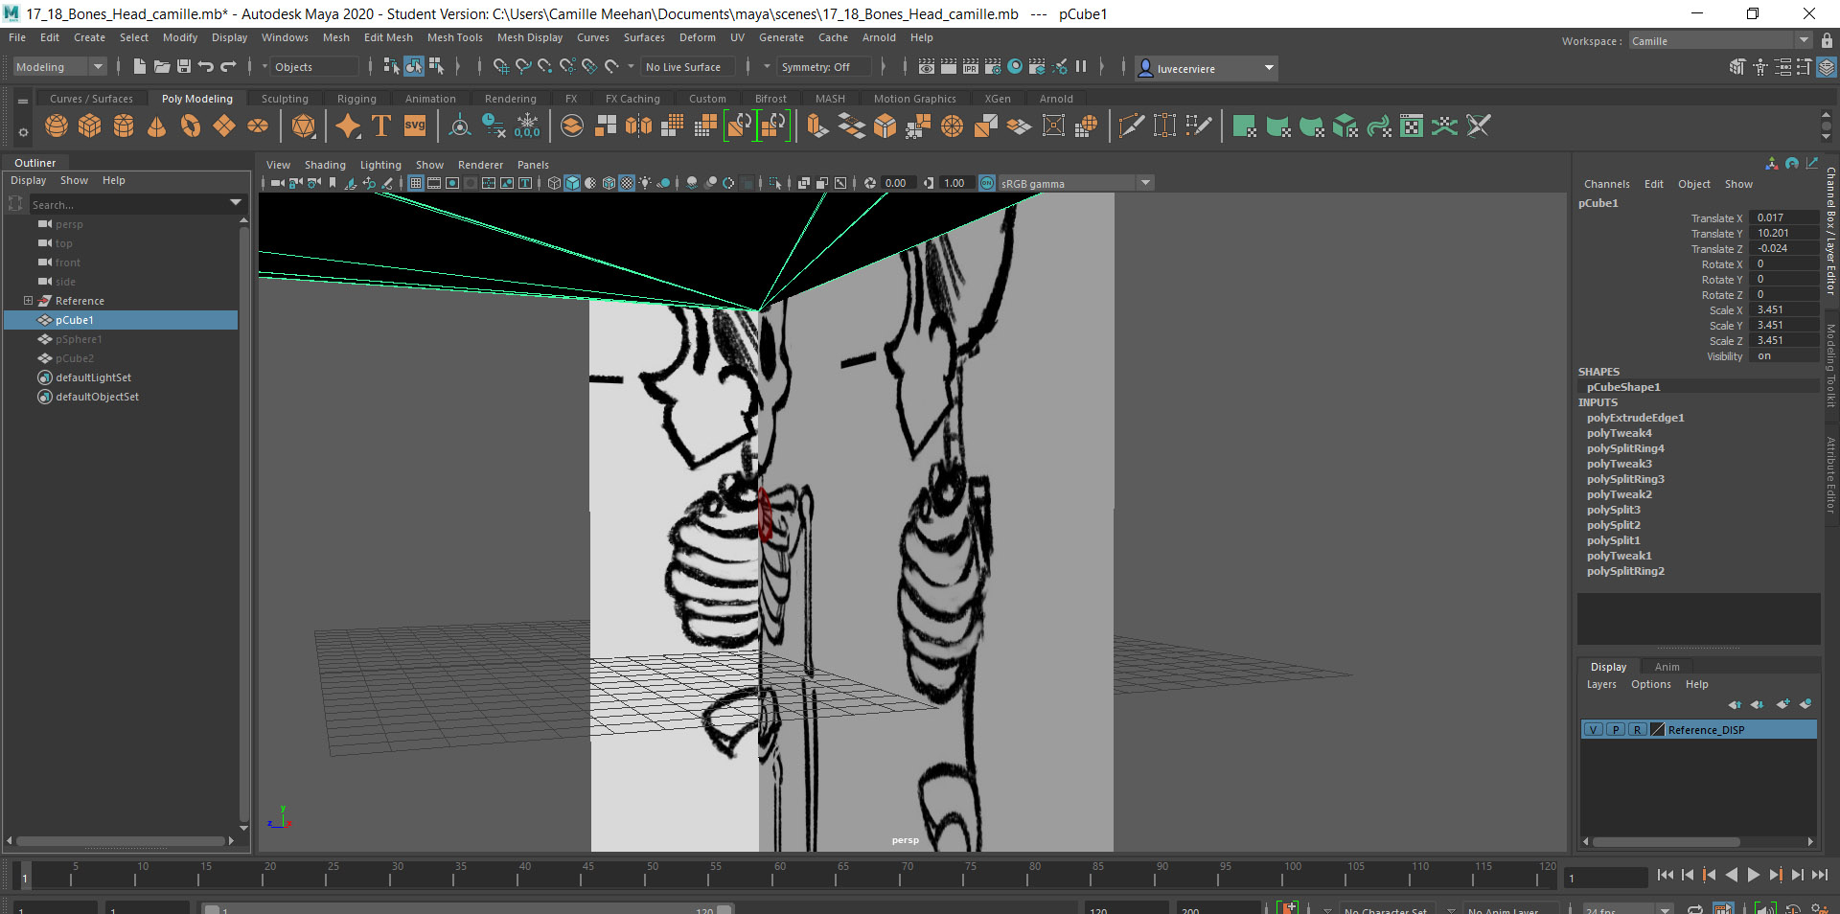
Task: Open the viewport Shading menu
Action: click(325, 165)
